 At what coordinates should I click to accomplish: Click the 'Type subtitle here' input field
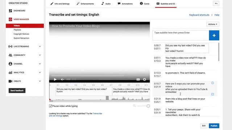pos(181,35)
